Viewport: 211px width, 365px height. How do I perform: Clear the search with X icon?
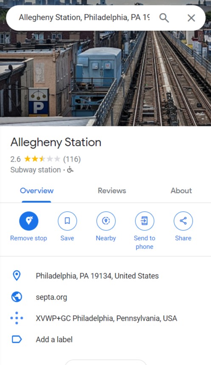191,18
